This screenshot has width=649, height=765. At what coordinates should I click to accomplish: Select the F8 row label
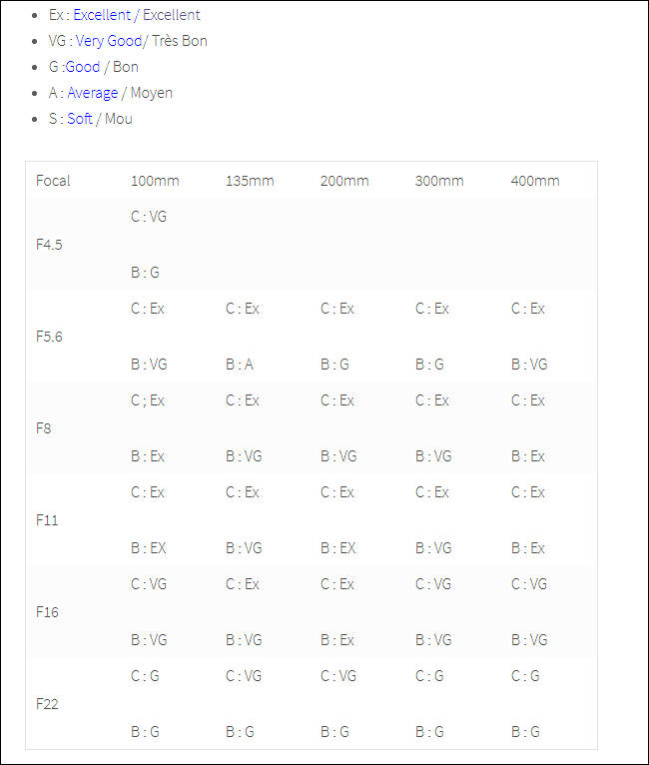43,428
